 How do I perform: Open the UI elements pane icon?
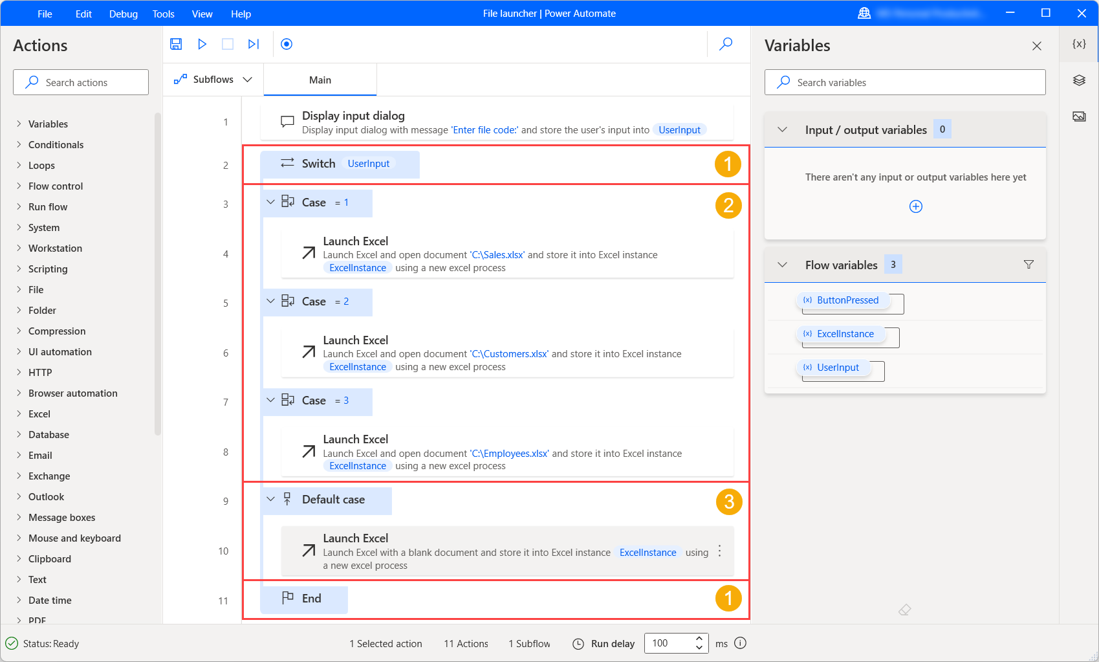[1079, 80]
